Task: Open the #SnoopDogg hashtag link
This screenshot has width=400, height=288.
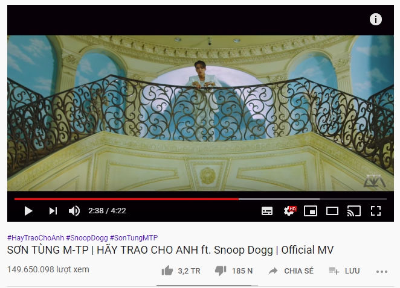Action: (x=87, y=237)
